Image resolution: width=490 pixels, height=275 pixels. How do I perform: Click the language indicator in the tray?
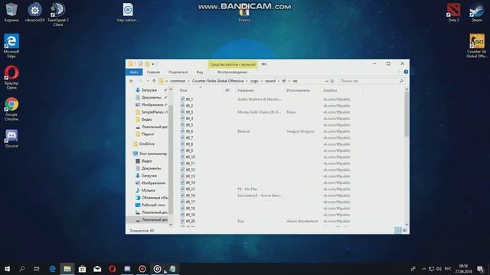(x=448, y=269)
